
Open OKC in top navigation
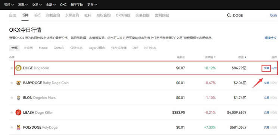coord(63,5)
